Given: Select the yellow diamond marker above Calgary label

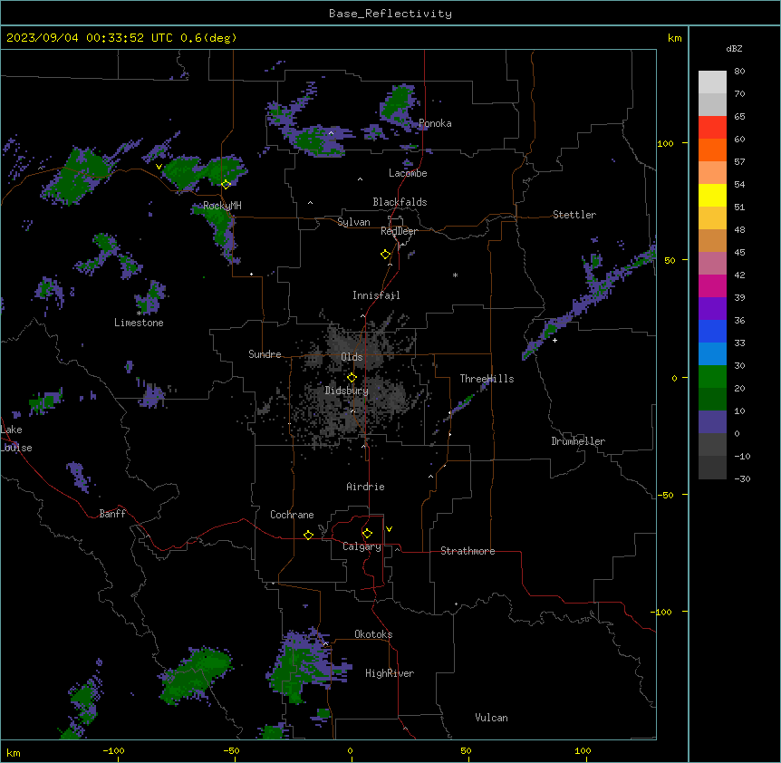Looking at the screenshot, I should [367, 534].
